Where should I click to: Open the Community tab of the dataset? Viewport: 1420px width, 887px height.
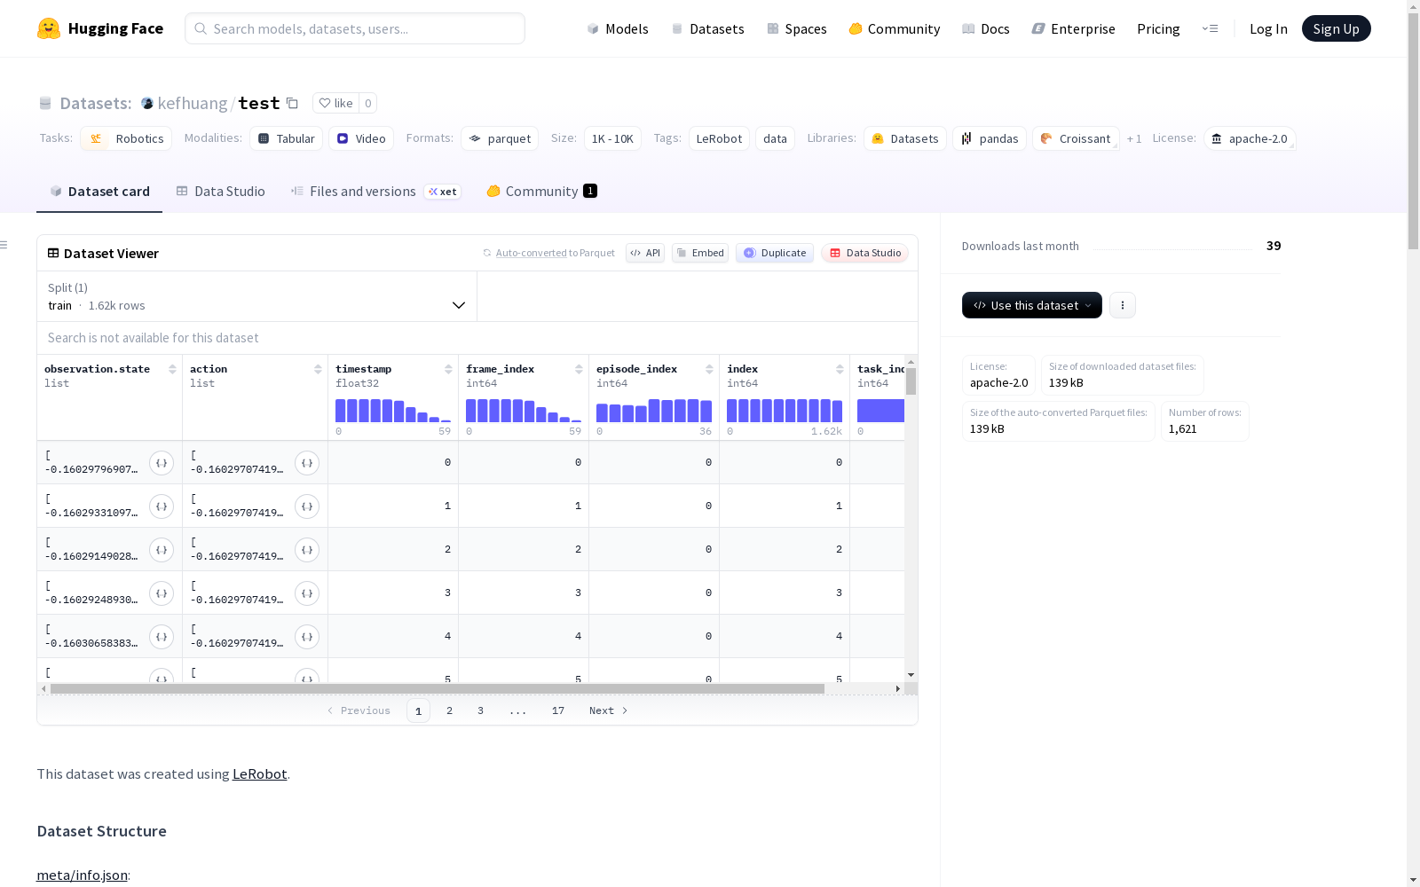tap(541, 192)
